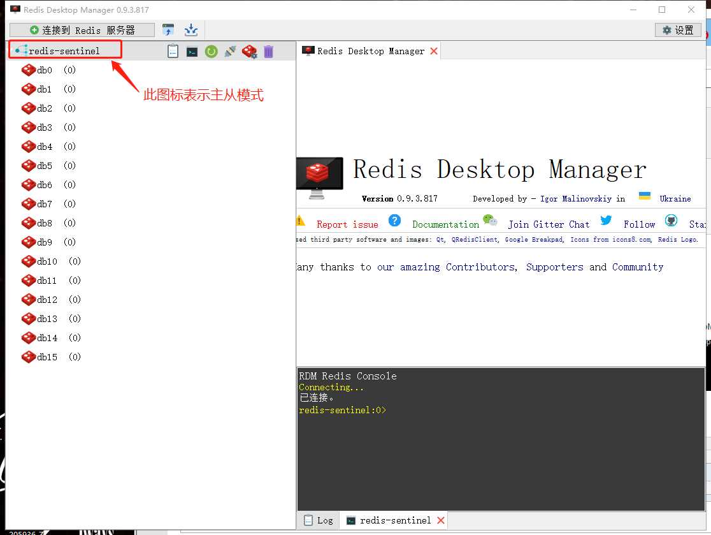Edit connection settings icon
The width and height of the screenshot is (711, 535).
pos(249,51)
